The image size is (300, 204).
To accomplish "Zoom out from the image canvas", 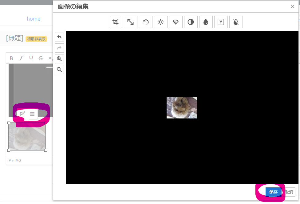I will [x=59, y=69].
